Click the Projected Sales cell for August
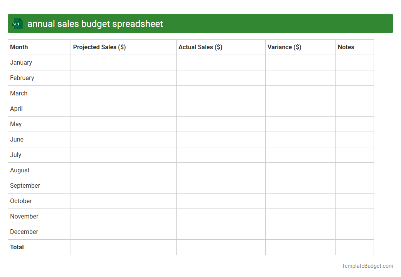The width and height of the screenshot is (401, 277). tap(123, 170)
